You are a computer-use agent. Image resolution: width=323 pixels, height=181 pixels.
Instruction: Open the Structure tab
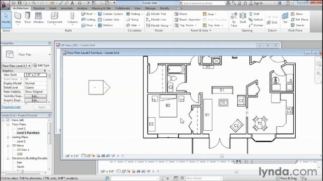click(39, 8)
